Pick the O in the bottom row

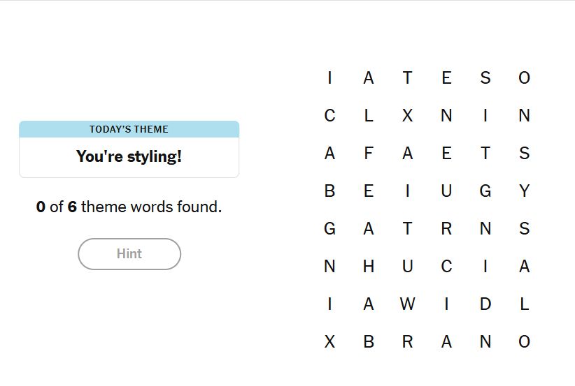(525, 342)
